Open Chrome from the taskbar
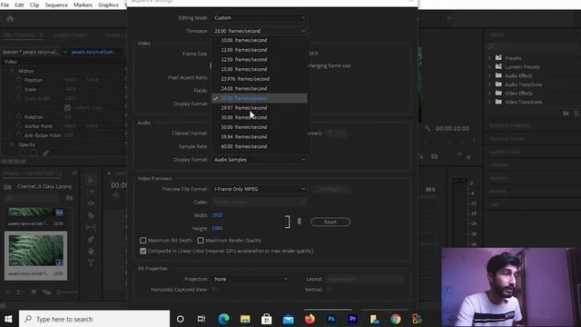 [x=396, y=319]
